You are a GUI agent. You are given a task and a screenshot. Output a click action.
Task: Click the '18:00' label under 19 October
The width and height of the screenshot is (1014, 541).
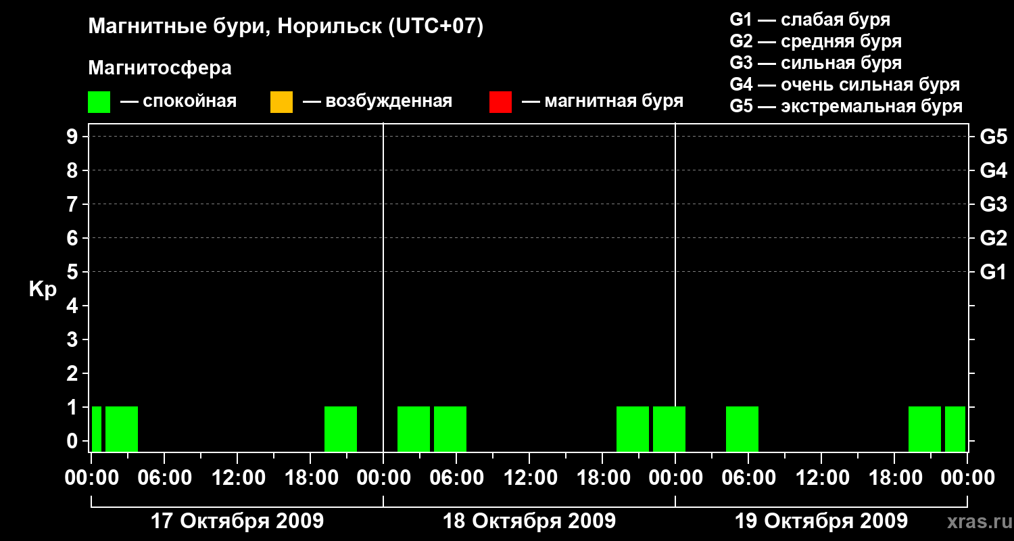click(x=894, y=478)
